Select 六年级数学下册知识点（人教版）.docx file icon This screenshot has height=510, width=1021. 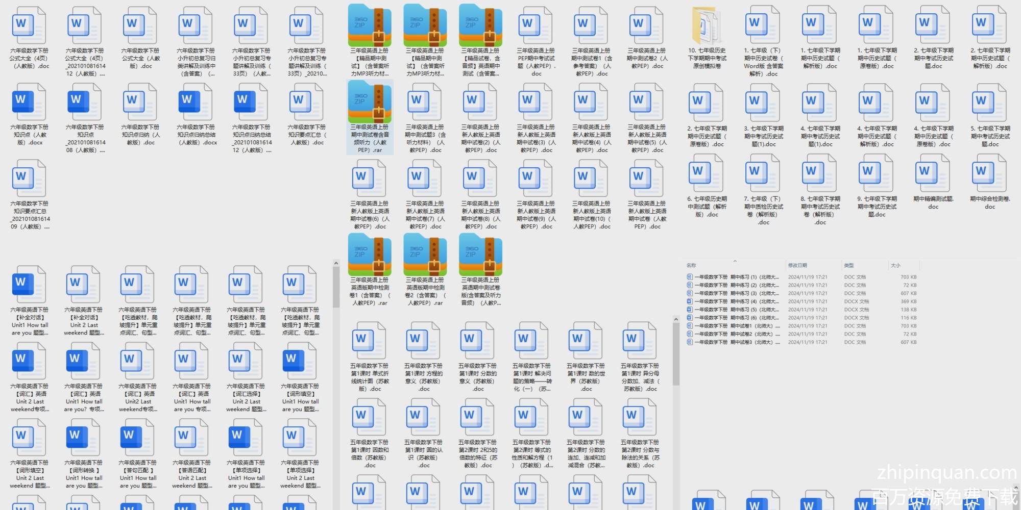pyautogui.click(x=29, y=103)
